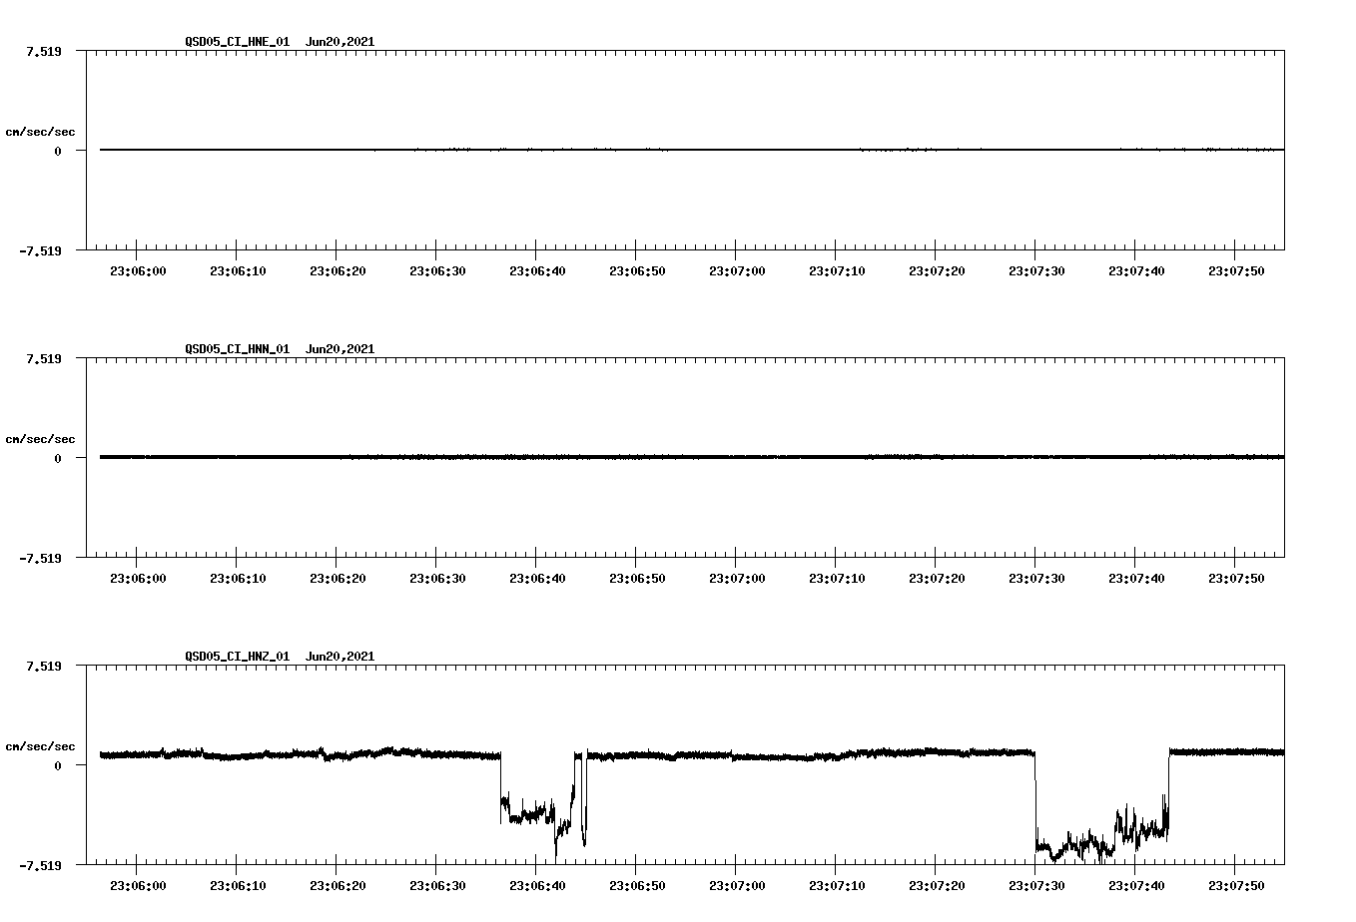
Task: Click the 0 baseline label on HNE axis
Action: (58, 151)
